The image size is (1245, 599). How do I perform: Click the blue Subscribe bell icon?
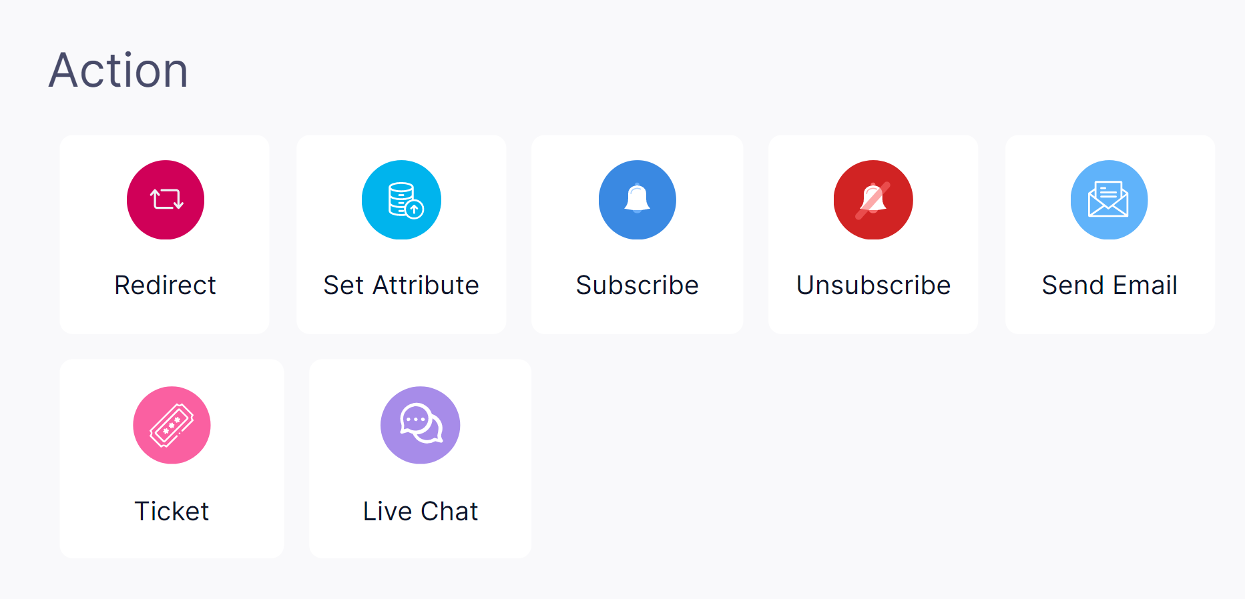coord(638,199)
